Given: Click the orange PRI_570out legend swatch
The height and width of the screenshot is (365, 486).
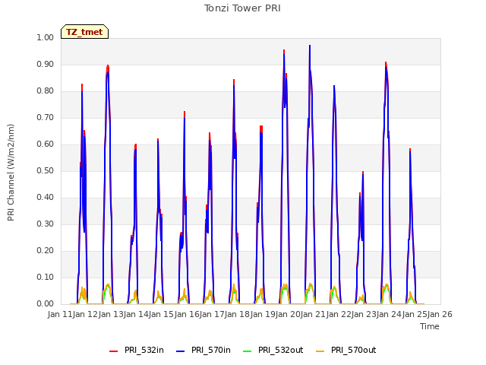Looking at the screenshot, I should [320, 351].
